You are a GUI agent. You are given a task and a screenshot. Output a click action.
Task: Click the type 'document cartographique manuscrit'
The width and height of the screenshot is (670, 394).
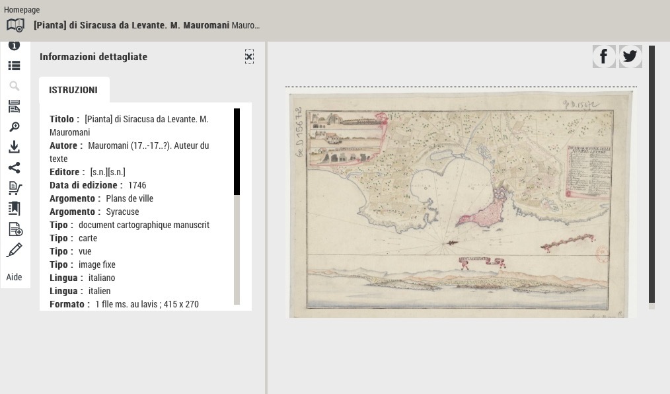pyautogui.click(x=144, y=225)
